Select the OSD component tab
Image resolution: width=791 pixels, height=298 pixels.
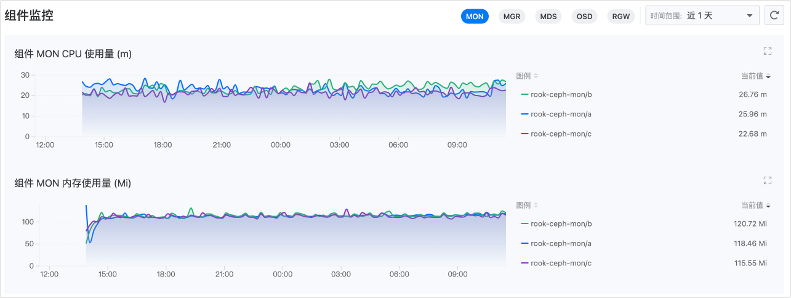(584, 17)
